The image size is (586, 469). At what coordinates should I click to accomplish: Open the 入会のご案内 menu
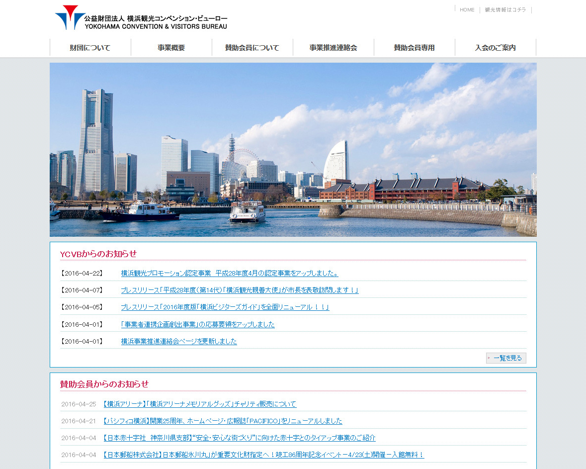tap(496, 48)
